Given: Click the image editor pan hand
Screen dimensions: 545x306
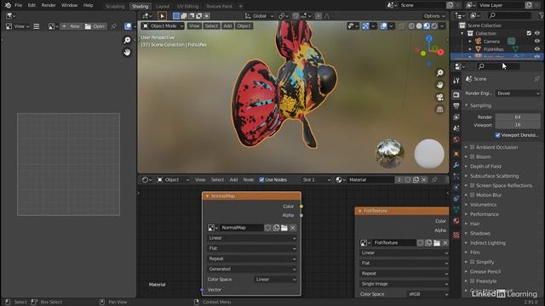Looking at the screenshot, I should pyautogui.click(x=127, y=53).
